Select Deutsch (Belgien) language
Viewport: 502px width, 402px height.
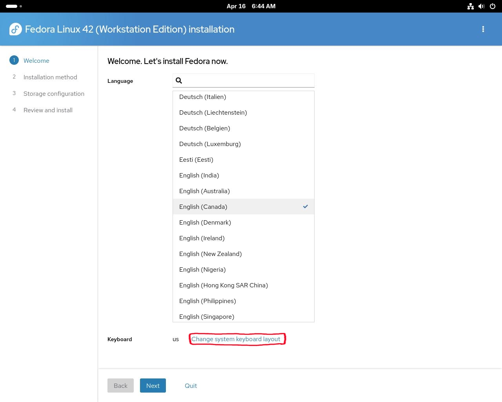pyautogui.click(x=244, y=128)
